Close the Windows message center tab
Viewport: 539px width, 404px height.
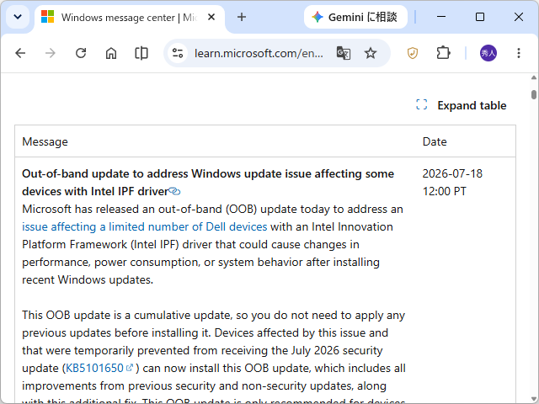point(211,17)
